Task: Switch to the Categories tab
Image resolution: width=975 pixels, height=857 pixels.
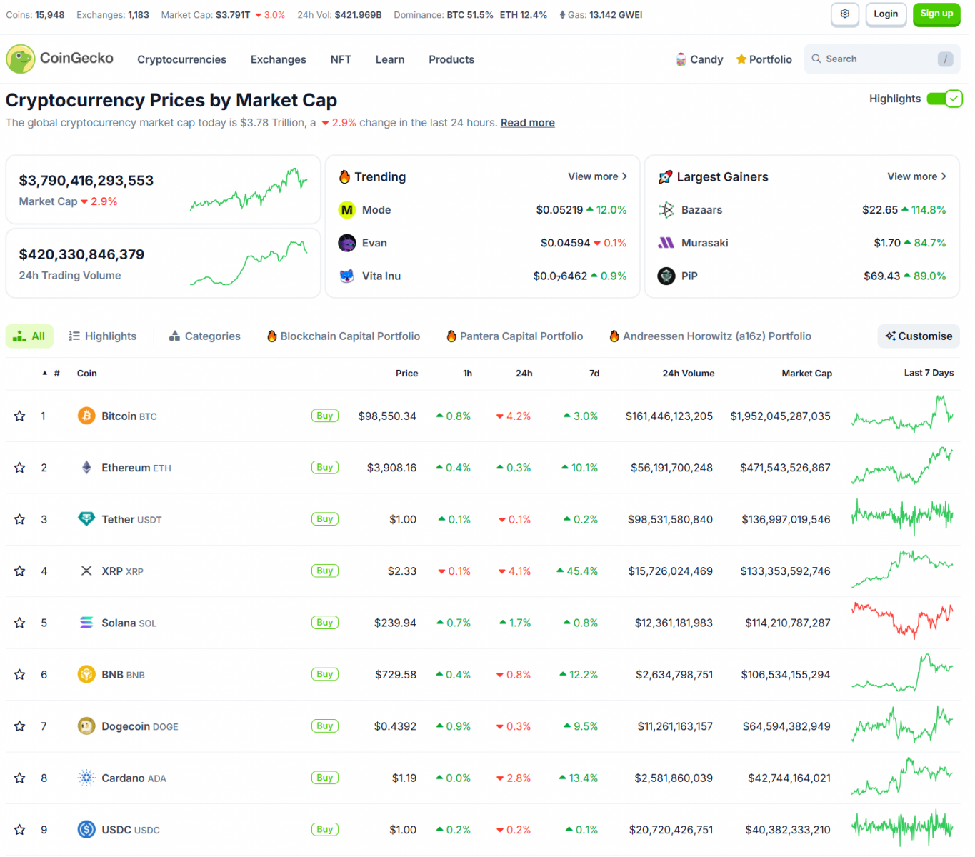Action: (x=204, y=336)
